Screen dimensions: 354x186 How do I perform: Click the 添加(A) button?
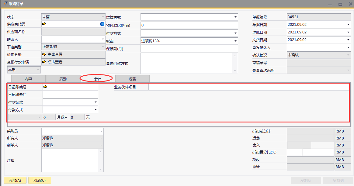(15, 181)
